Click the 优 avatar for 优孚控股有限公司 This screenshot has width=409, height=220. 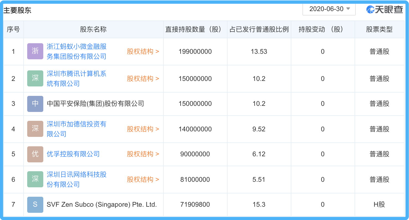coord(35,154)
